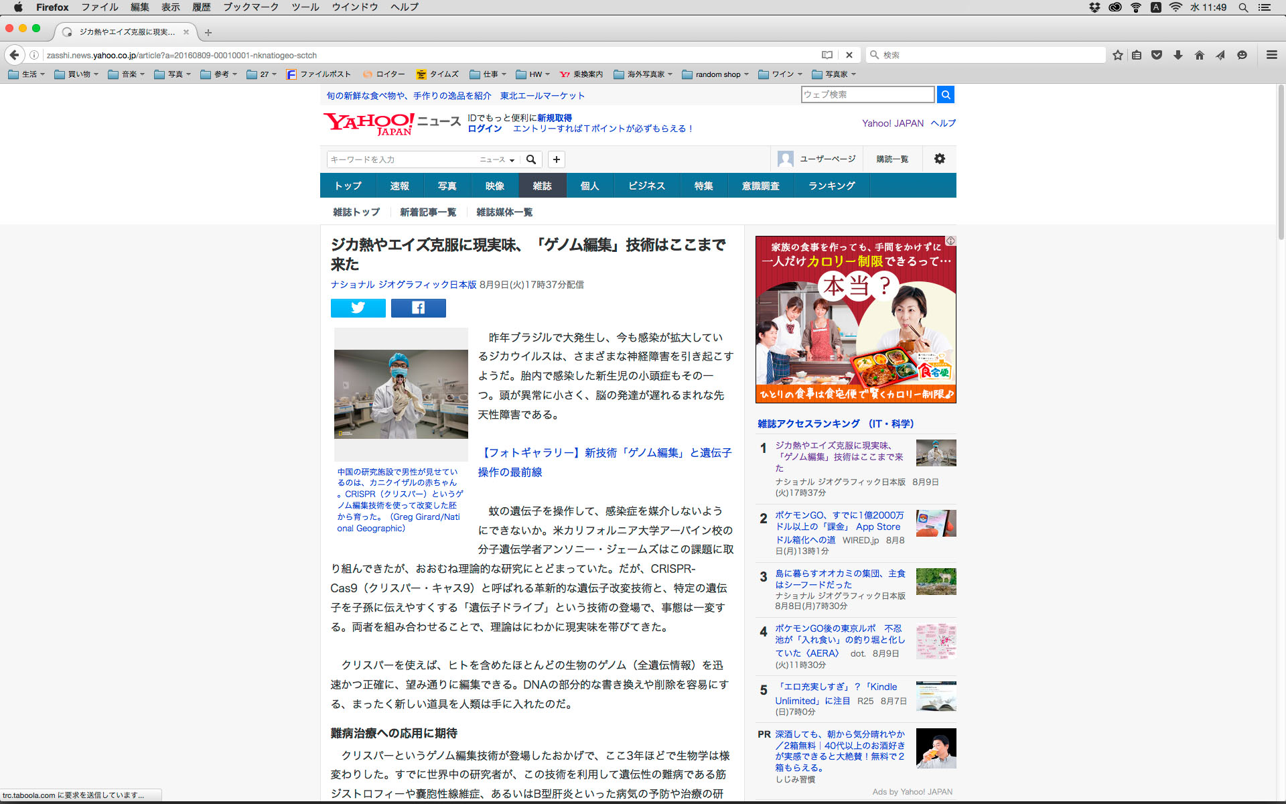Click the Facebook share button

(x=418, y=308)
